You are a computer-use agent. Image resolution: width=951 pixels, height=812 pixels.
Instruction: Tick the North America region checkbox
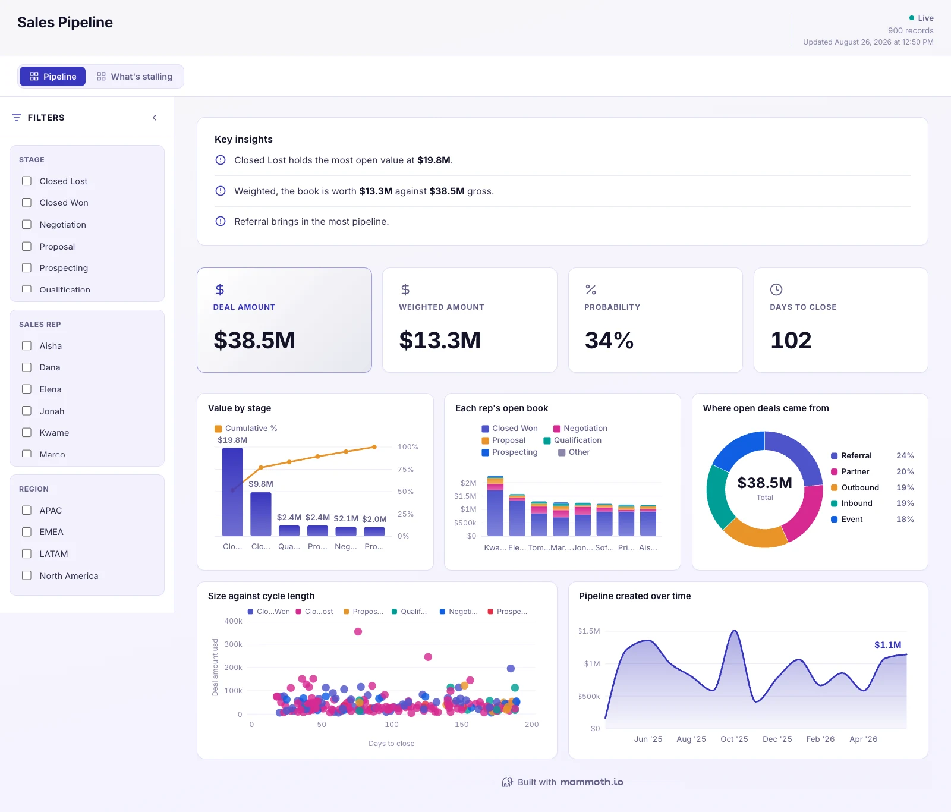[27, 575]
